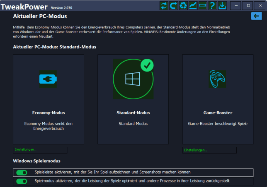Screen dimensions: 267x187
Task: Click the Game-Booster gamepad icon
Action: [218, 79]
